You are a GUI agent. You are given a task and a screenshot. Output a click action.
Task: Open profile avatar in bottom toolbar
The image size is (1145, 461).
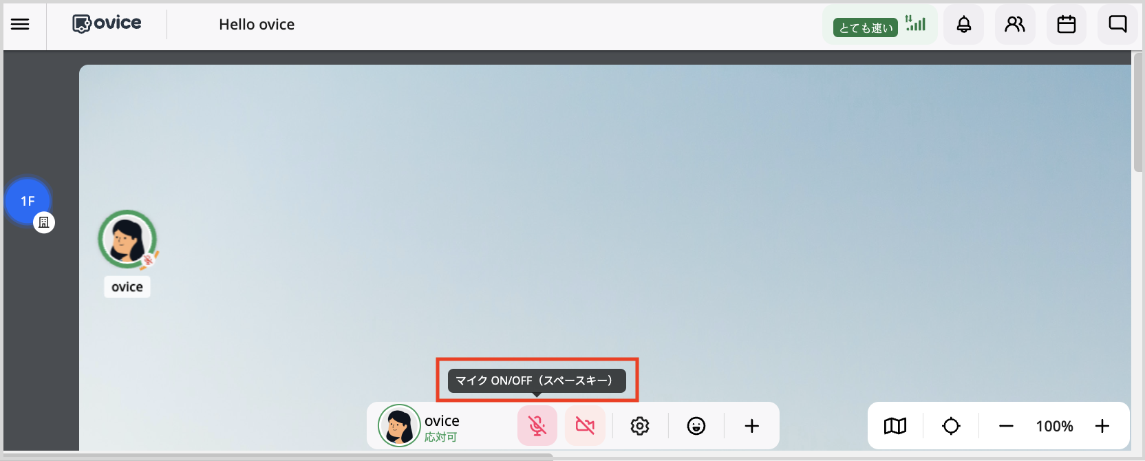pyautogui.click(x=399, y=426)
